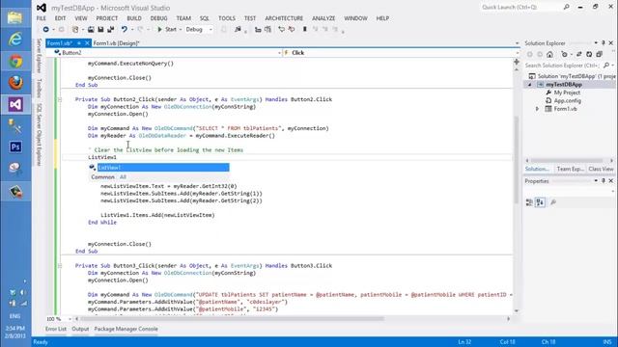618x347 pixels.
Task: Click the Solution Explorer Collapse All icon
Action: tap(599, 54)
